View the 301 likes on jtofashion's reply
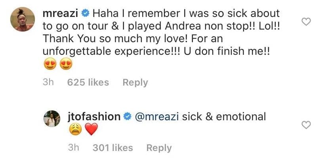The width and height of the screenshot is (328, 164). coord(113,148)
